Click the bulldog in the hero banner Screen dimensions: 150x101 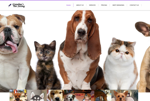click(x=12, y=50)
